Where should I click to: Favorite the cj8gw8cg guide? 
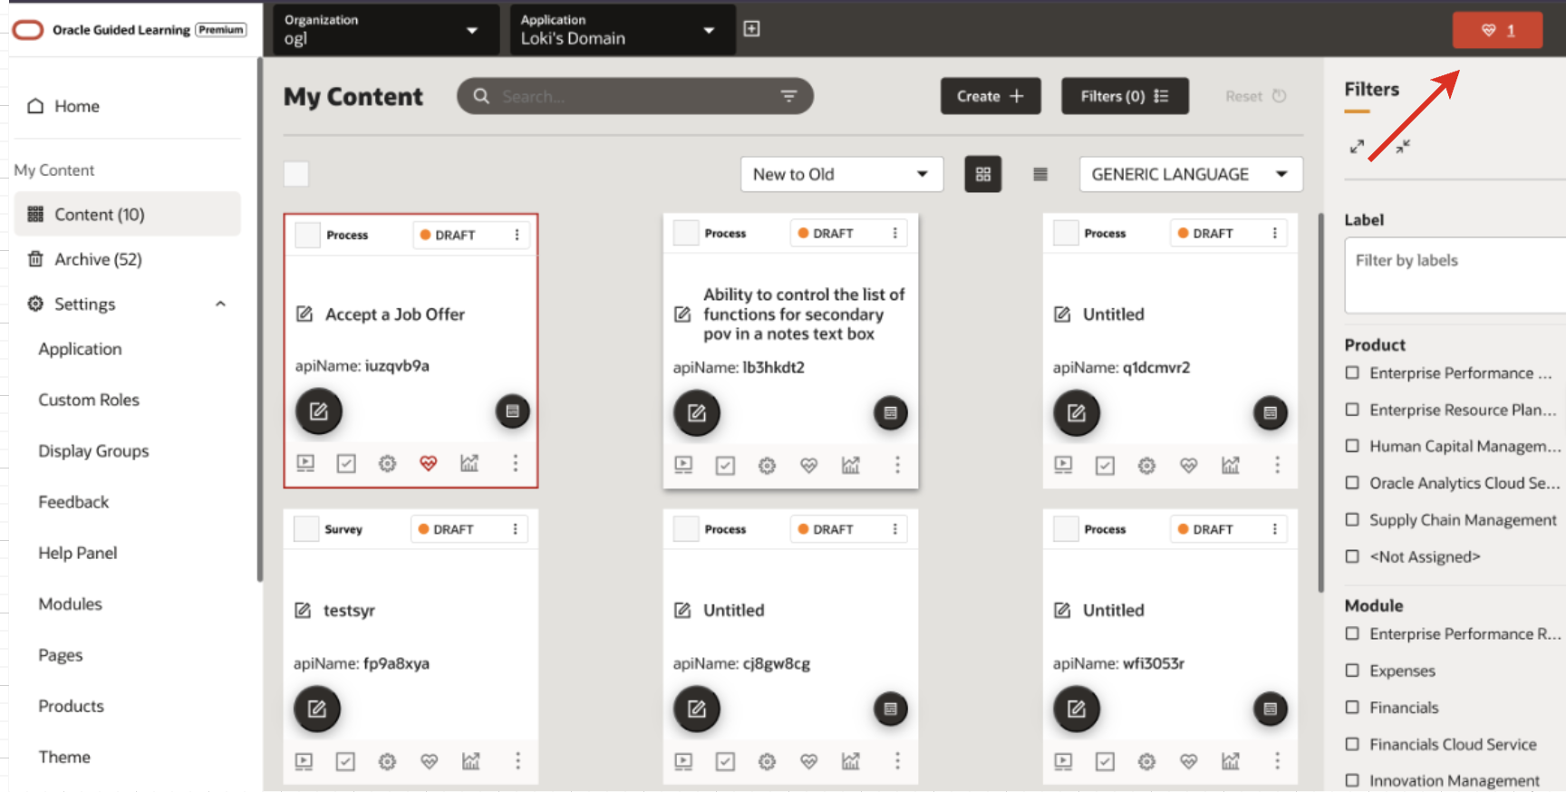(x=808, y=761)
